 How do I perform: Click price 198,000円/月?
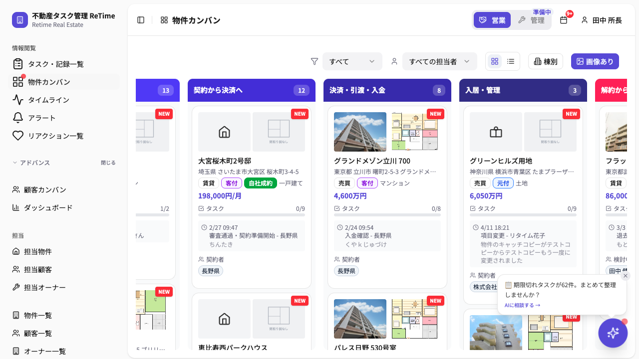click(x=220, y=196)
